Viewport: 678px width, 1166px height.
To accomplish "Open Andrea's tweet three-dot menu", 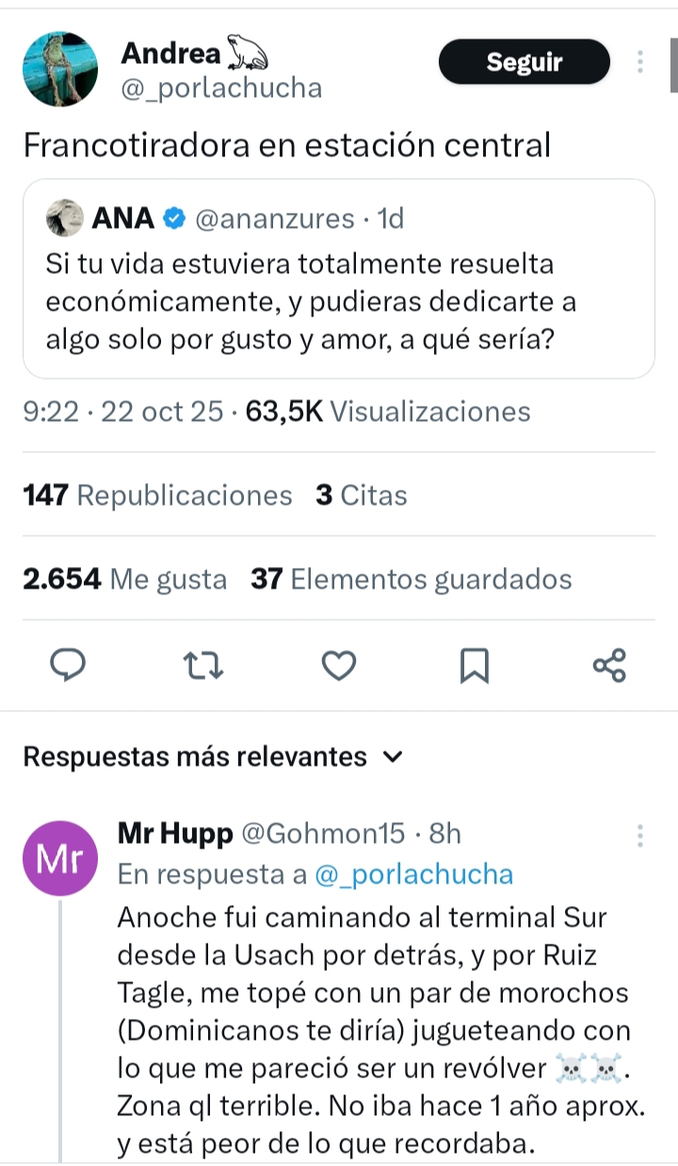I will (x=640, y=62).
